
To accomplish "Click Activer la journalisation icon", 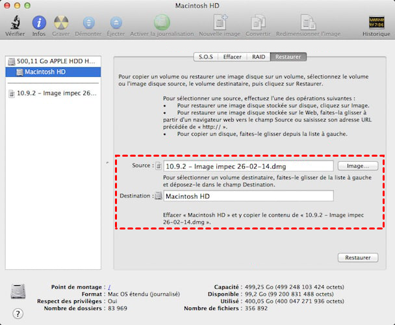I will 162,23.
